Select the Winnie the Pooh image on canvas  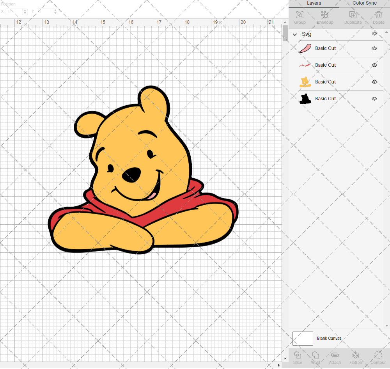pos(143,170)
